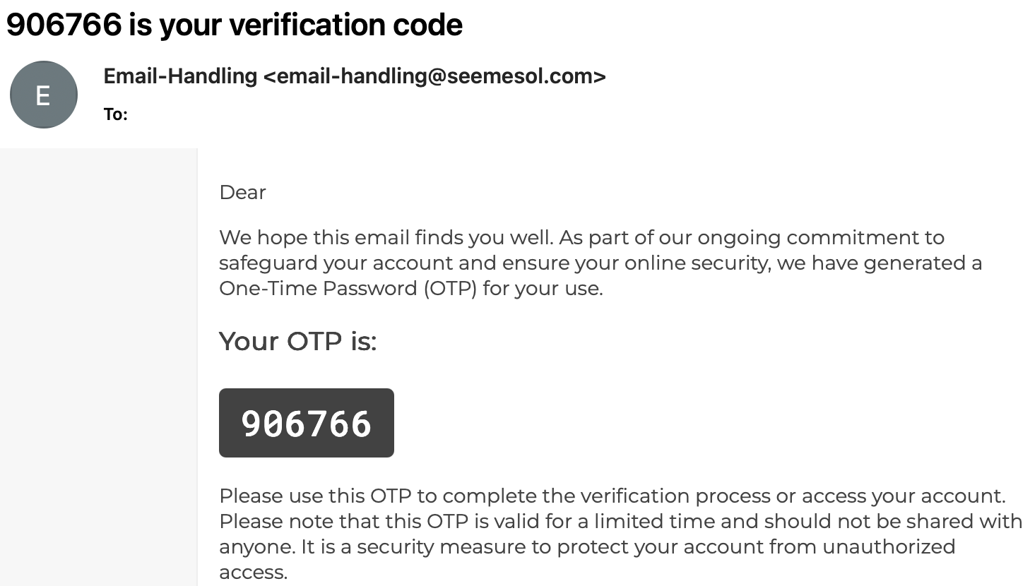Click the final word "access." in the email
This screenshot has width=1030, height=586.
(x=253, y=573)
